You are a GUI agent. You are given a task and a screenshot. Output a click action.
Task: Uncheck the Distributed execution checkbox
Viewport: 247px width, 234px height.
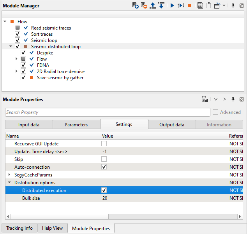(x=104, y=190)
